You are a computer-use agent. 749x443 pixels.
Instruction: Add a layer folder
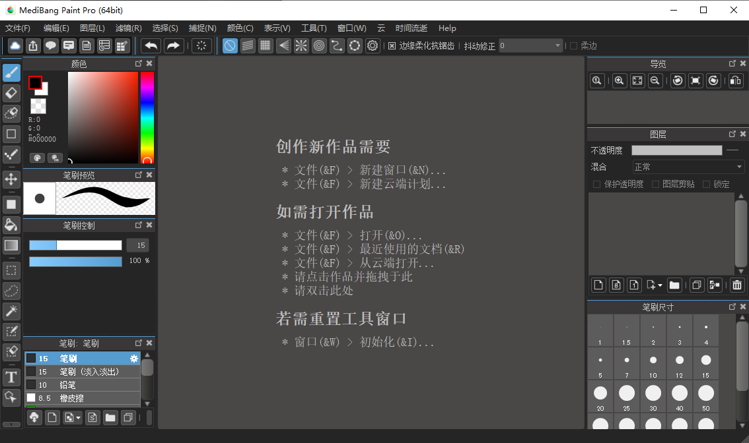[x=674, y=285]
